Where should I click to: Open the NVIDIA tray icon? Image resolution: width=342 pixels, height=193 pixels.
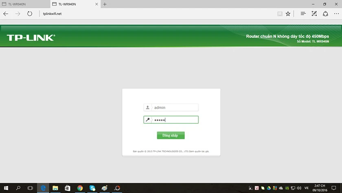[287, 188]
